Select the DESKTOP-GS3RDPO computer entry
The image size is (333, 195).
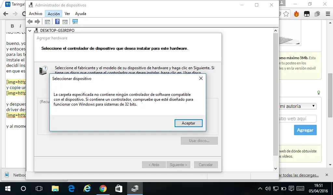(x=57, y=31)
